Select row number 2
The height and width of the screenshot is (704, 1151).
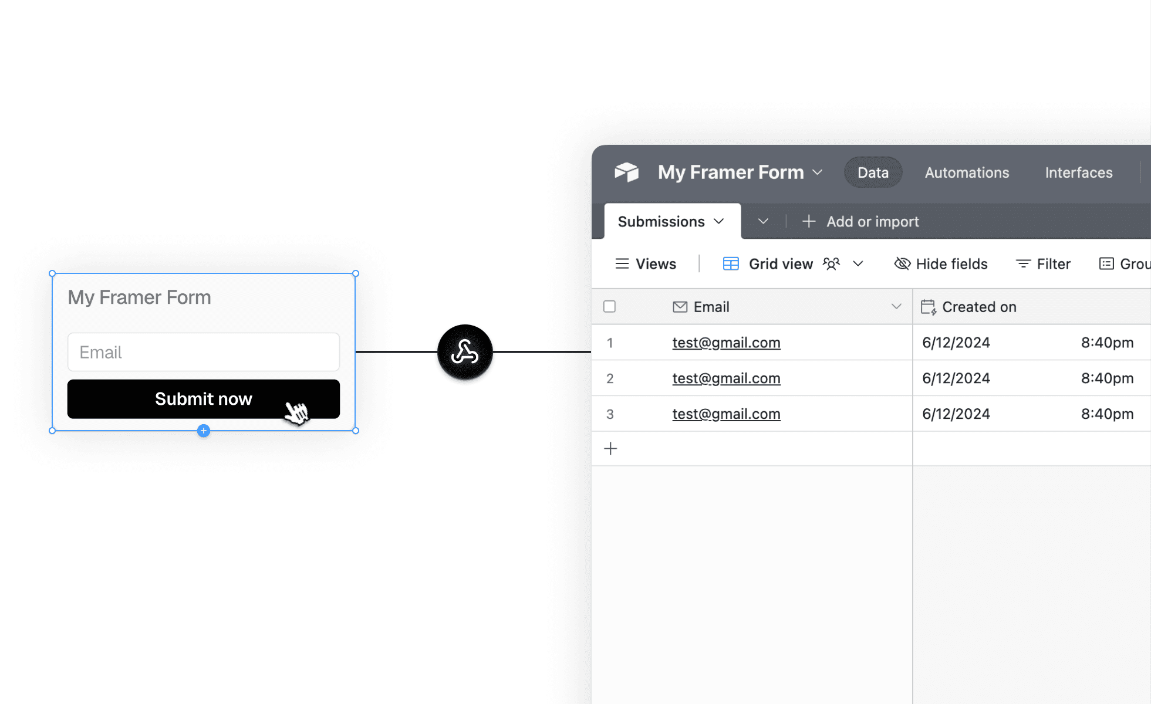click(610, 378)
